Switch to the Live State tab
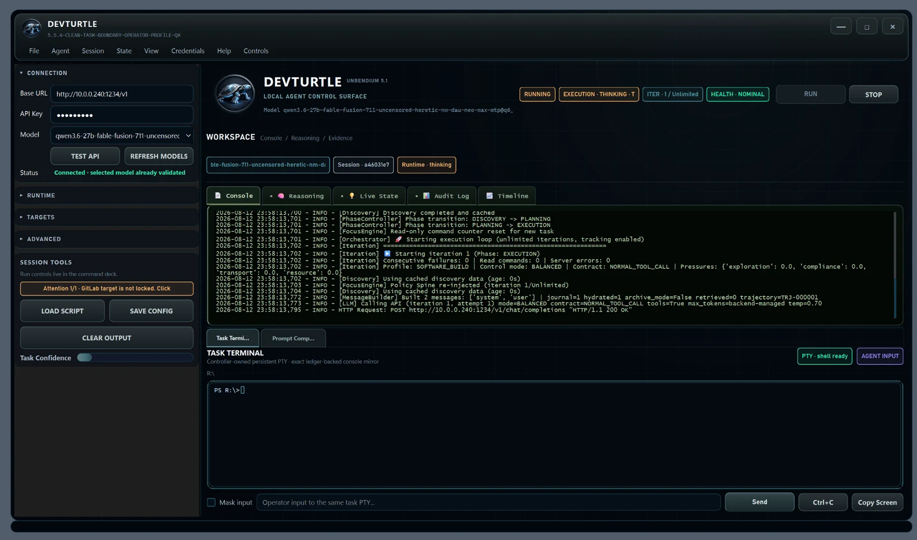Image resolution: width=917 pixels, height=540 pixels. (x=369, y=196)
